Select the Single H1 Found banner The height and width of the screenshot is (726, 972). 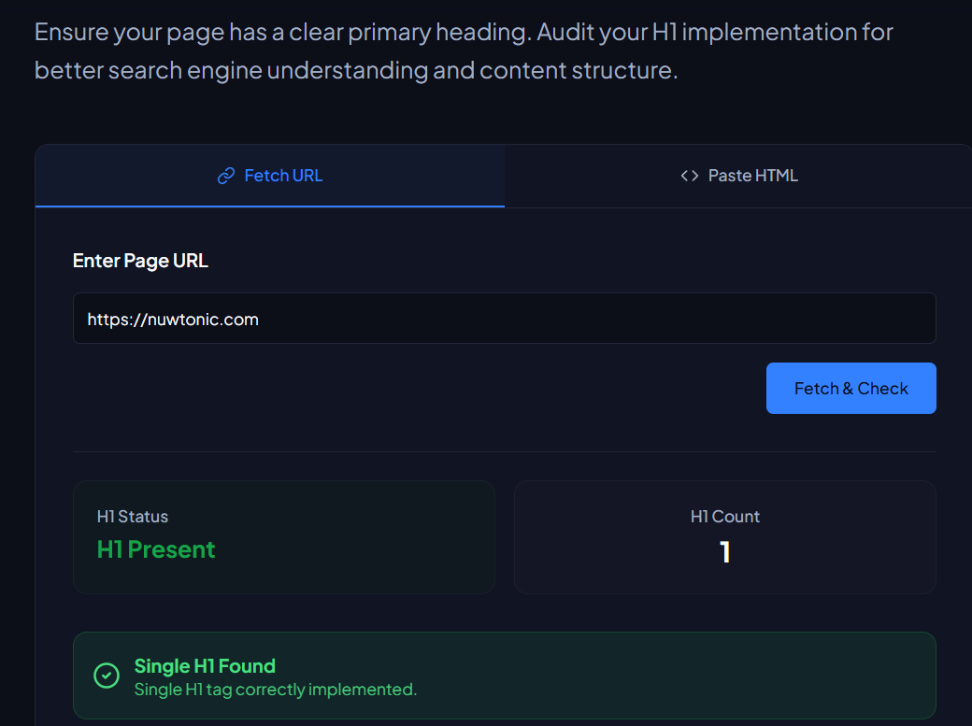tap(505, 675)
